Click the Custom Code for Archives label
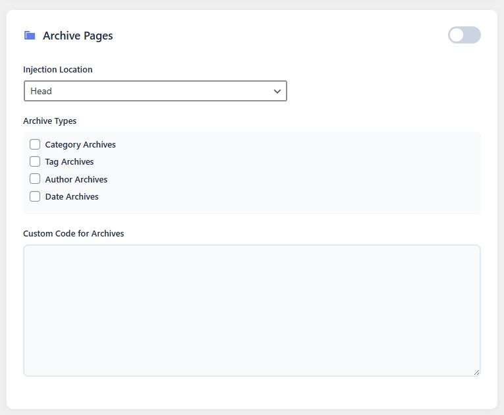This screenshot has width=504, height=415. coord(73,233)
